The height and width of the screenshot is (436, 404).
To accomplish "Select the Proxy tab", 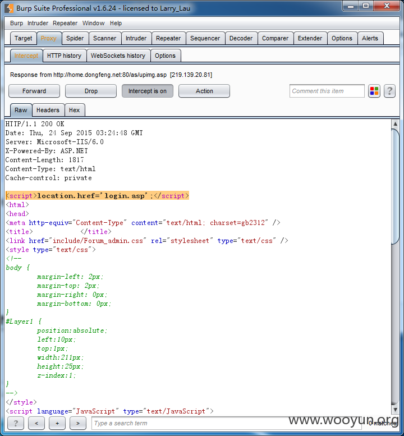I will point(49,38).
